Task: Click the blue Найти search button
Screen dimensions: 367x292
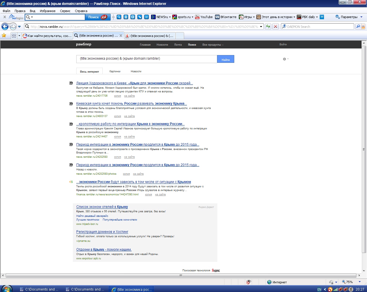Action: [x=226, y=59]
